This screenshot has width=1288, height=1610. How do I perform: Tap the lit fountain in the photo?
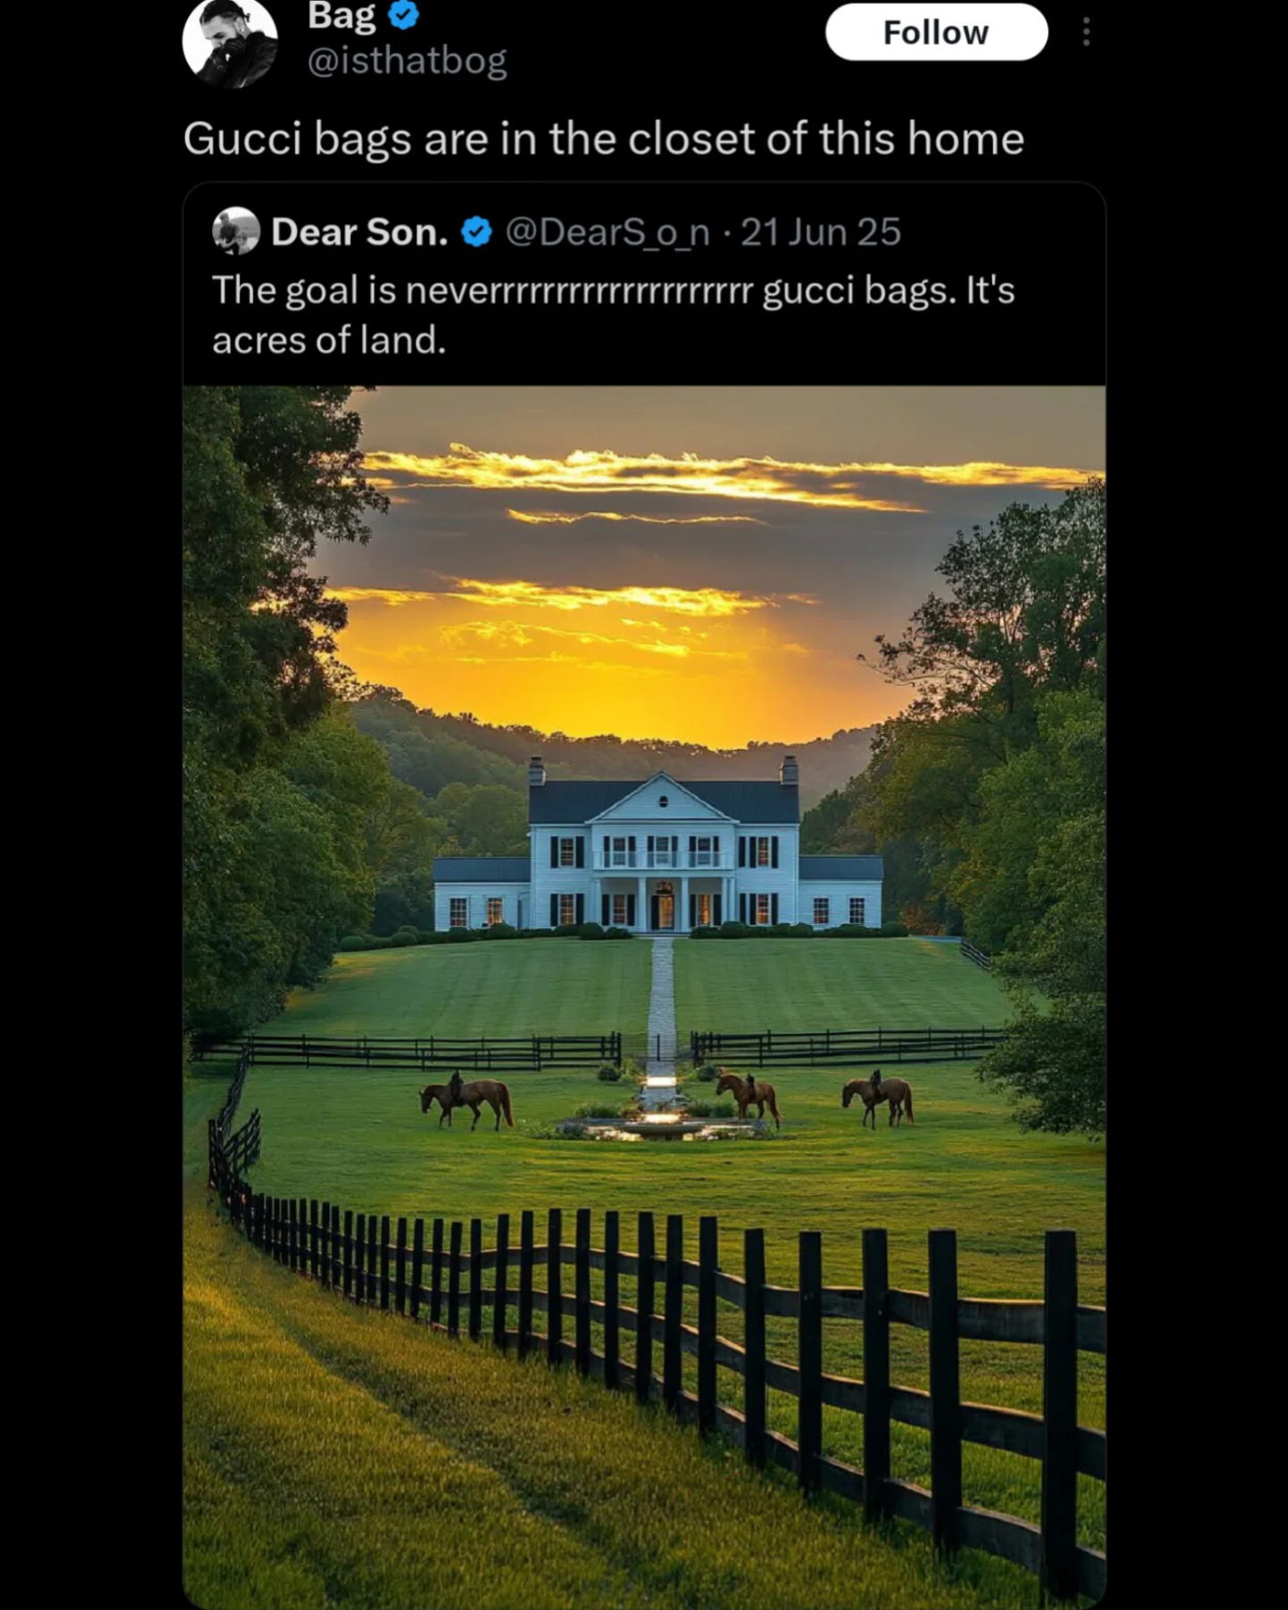[x=661, y=1118]
